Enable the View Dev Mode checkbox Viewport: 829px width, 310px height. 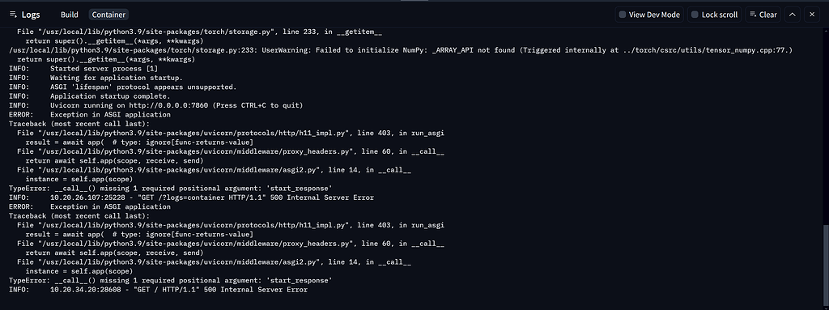point(623,15)
